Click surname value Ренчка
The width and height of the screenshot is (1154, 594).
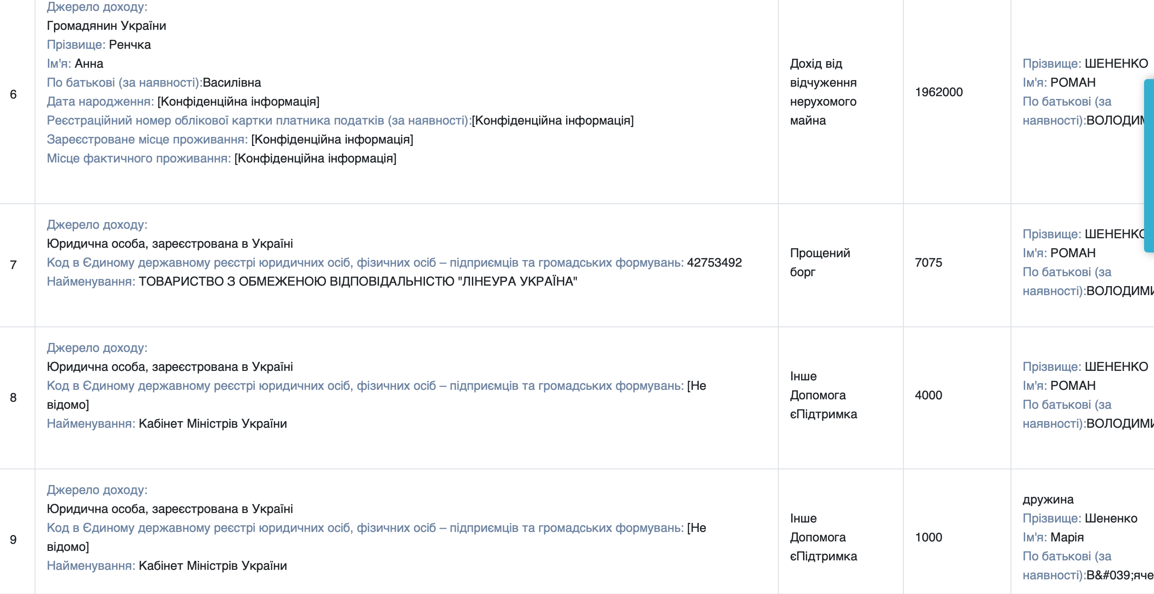point(130,45)
